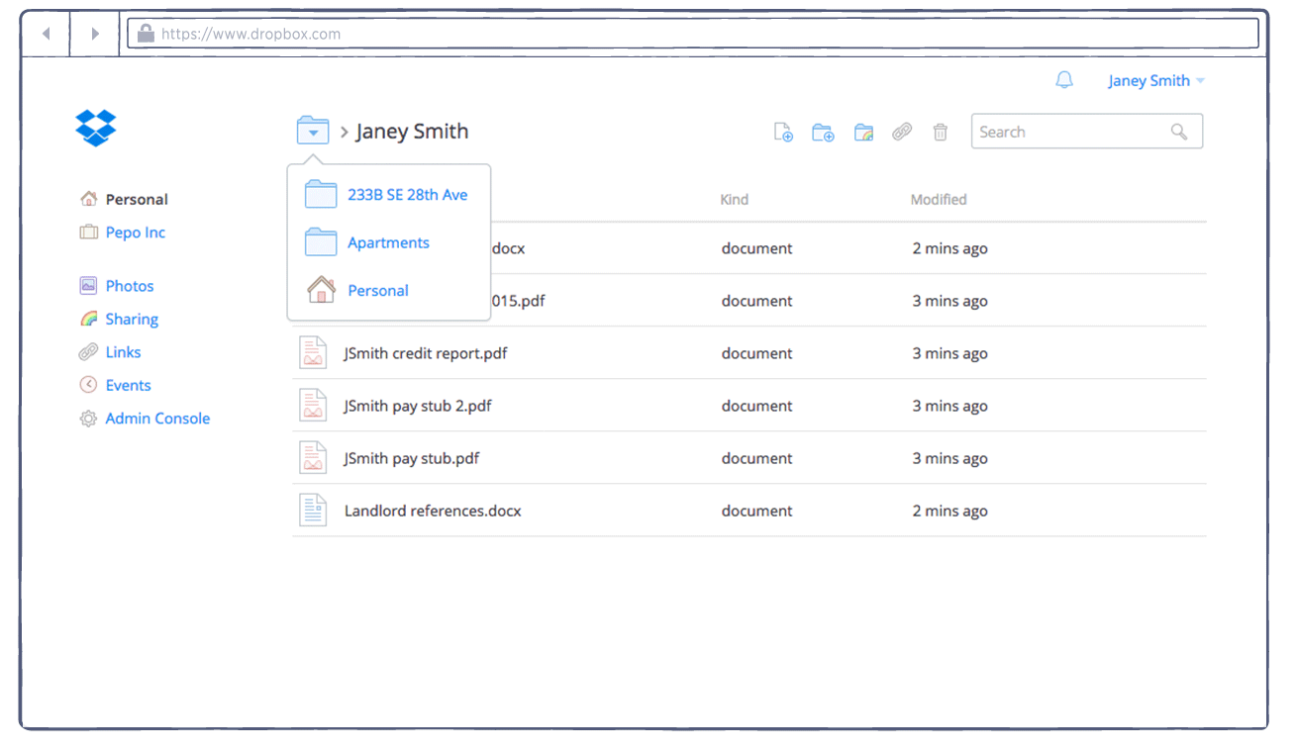Image resolution: width=1297 pixels, height=752 pixels.
Task: Open the Events page
Action: click(128, 386)
